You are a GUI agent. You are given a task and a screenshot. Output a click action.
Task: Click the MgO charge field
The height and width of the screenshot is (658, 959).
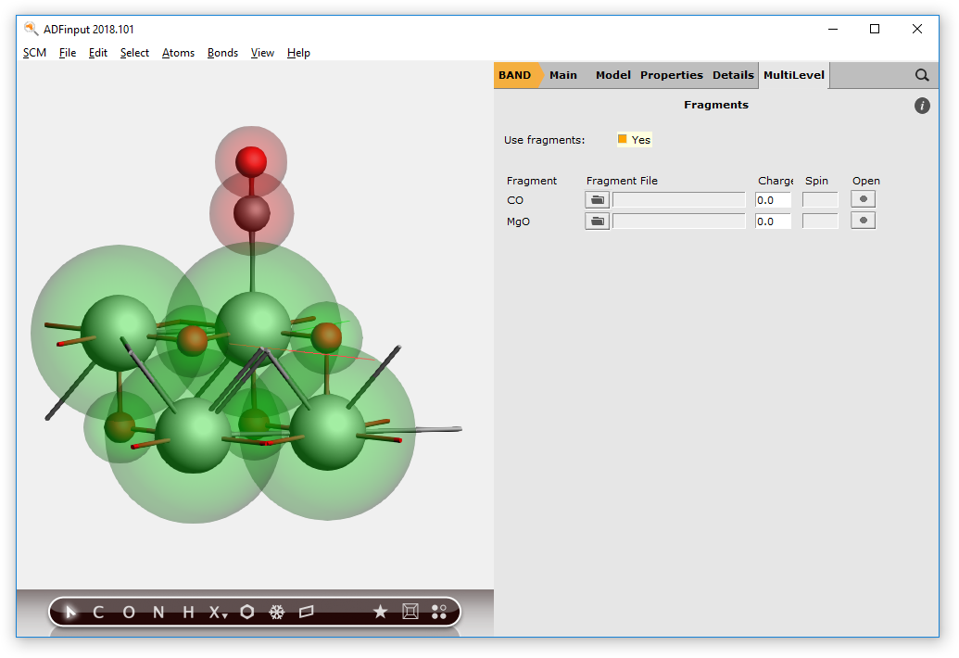773,221
